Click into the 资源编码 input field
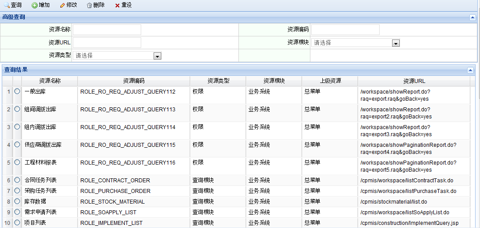Screen dimensions: 480x228 pos(345,30)
